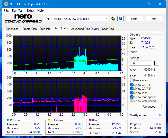The width and height of the screenshot is (168, 138).
Task: Click the Advanced settings button
Action: pos(149,107)
